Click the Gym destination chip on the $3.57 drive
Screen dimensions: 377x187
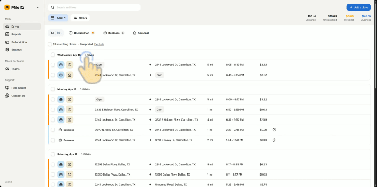coord(159,75)
